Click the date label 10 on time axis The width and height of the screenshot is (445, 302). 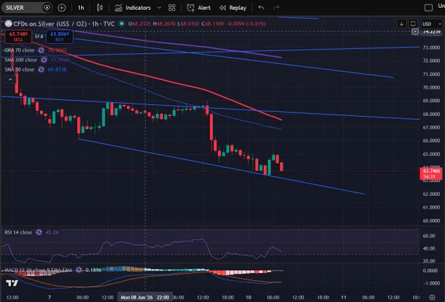tap(248, 297)
